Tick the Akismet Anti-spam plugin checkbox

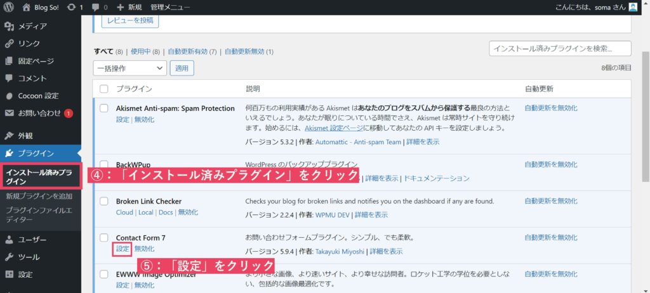point(104,108)
